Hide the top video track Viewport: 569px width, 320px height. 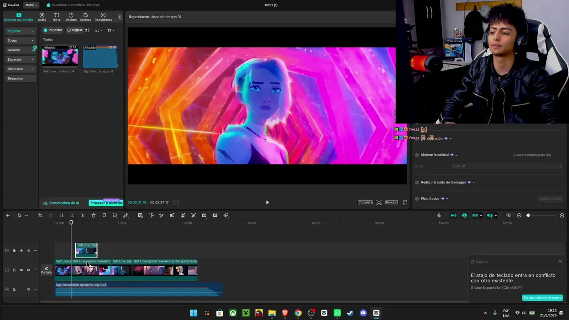[21, 251]
